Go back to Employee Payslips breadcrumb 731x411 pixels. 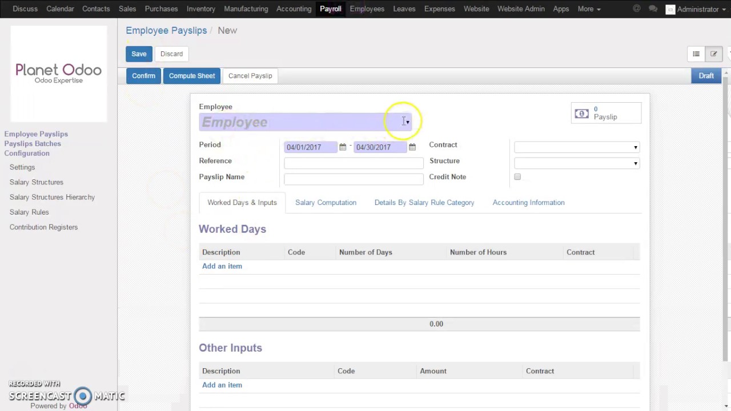click(x=166, y=30)
